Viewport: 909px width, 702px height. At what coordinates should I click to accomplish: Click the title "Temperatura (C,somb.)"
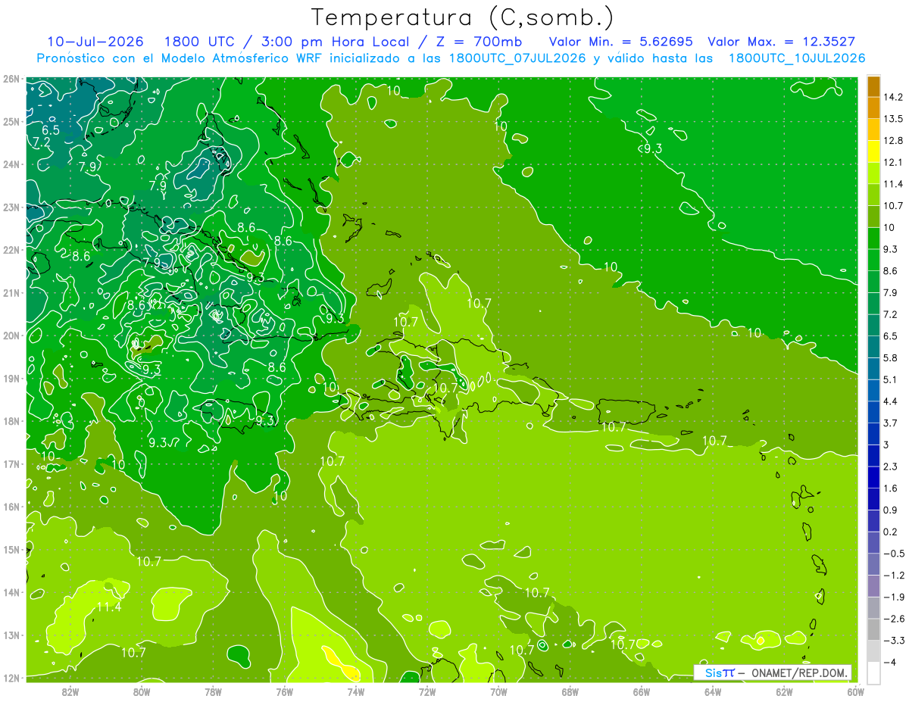[x=462, y=17]
